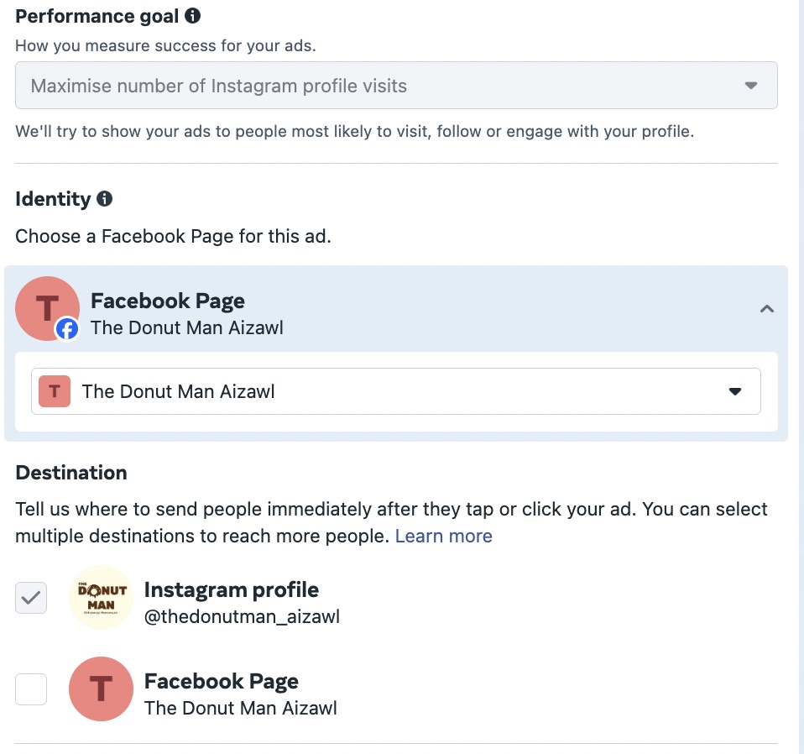Click the Identity info icon
The height and width of the screenshot is (754, 804).
coord(104,199)
